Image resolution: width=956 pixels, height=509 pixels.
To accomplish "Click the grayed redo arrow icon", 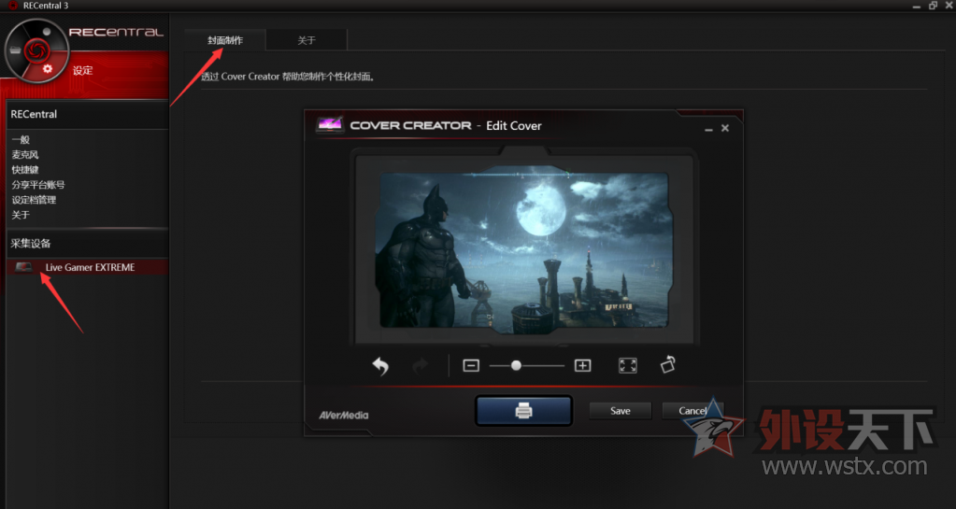I will point(421,366).
